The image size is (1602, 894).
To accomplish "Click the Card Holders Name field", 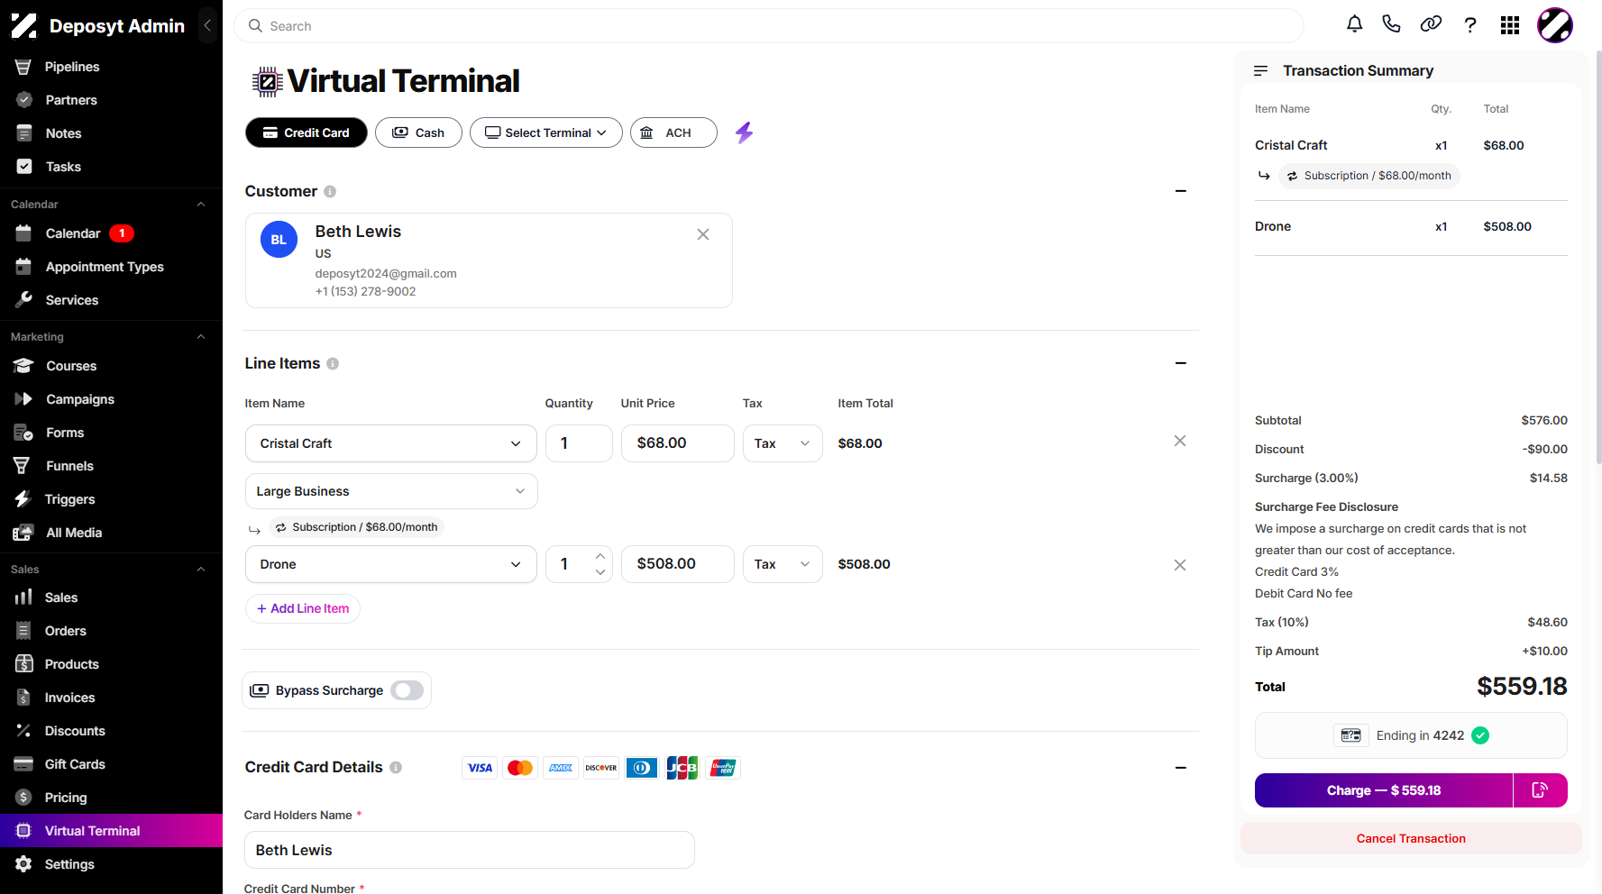I will [x=470, y=850].
